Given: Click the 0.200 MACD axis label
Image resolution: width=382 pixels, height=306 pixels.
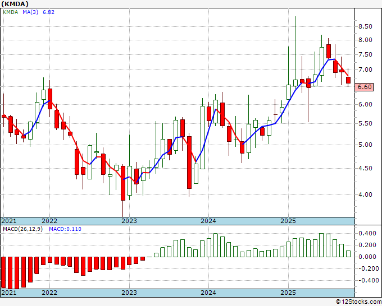Looking at the screenshot, I should (x=367, y=245).
